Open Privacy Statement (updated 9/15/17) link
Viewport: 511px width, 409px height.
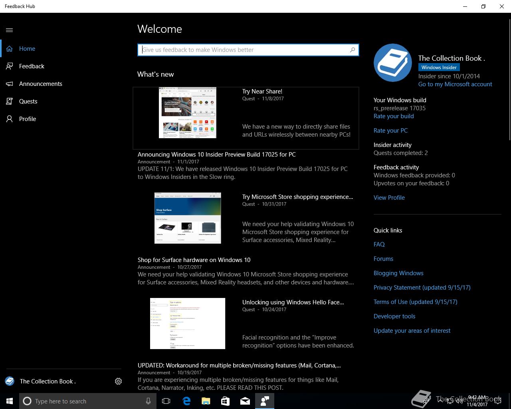tap(422, 288)
